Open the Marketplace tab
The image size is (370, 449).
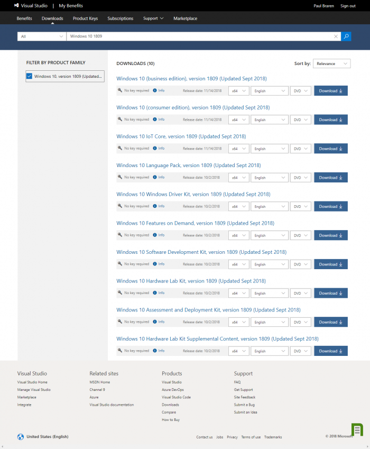[185, 19]
